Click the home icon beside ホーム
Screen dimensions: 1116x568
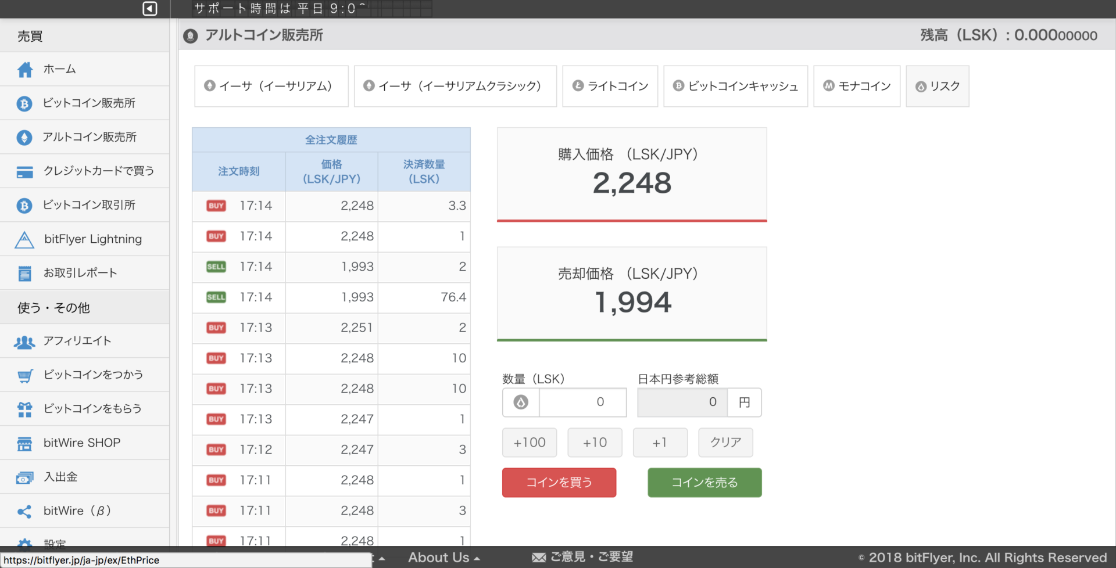pyautogui.click(x=24, y=70)
